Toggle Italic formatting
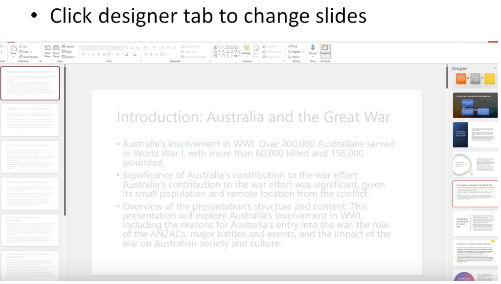The image size is (501, 284). (88, 54)
